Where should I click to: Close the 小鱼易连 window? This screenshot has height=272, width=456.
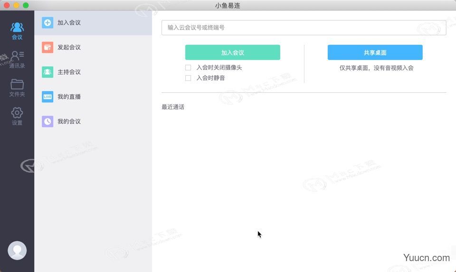(x=7, y=5)
